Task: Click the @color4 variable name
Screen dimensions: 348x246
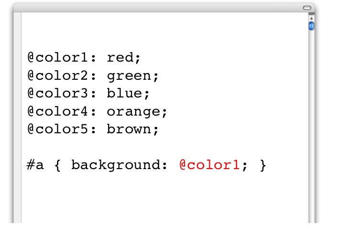Action: click(x=58, y=111)
